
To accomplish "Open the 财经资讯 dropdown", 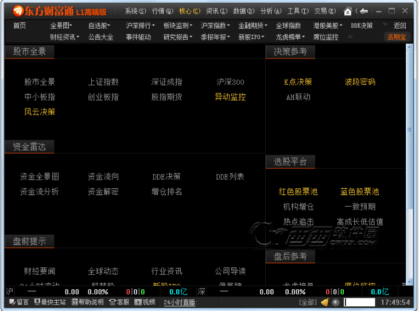I will tap(65, 37).
